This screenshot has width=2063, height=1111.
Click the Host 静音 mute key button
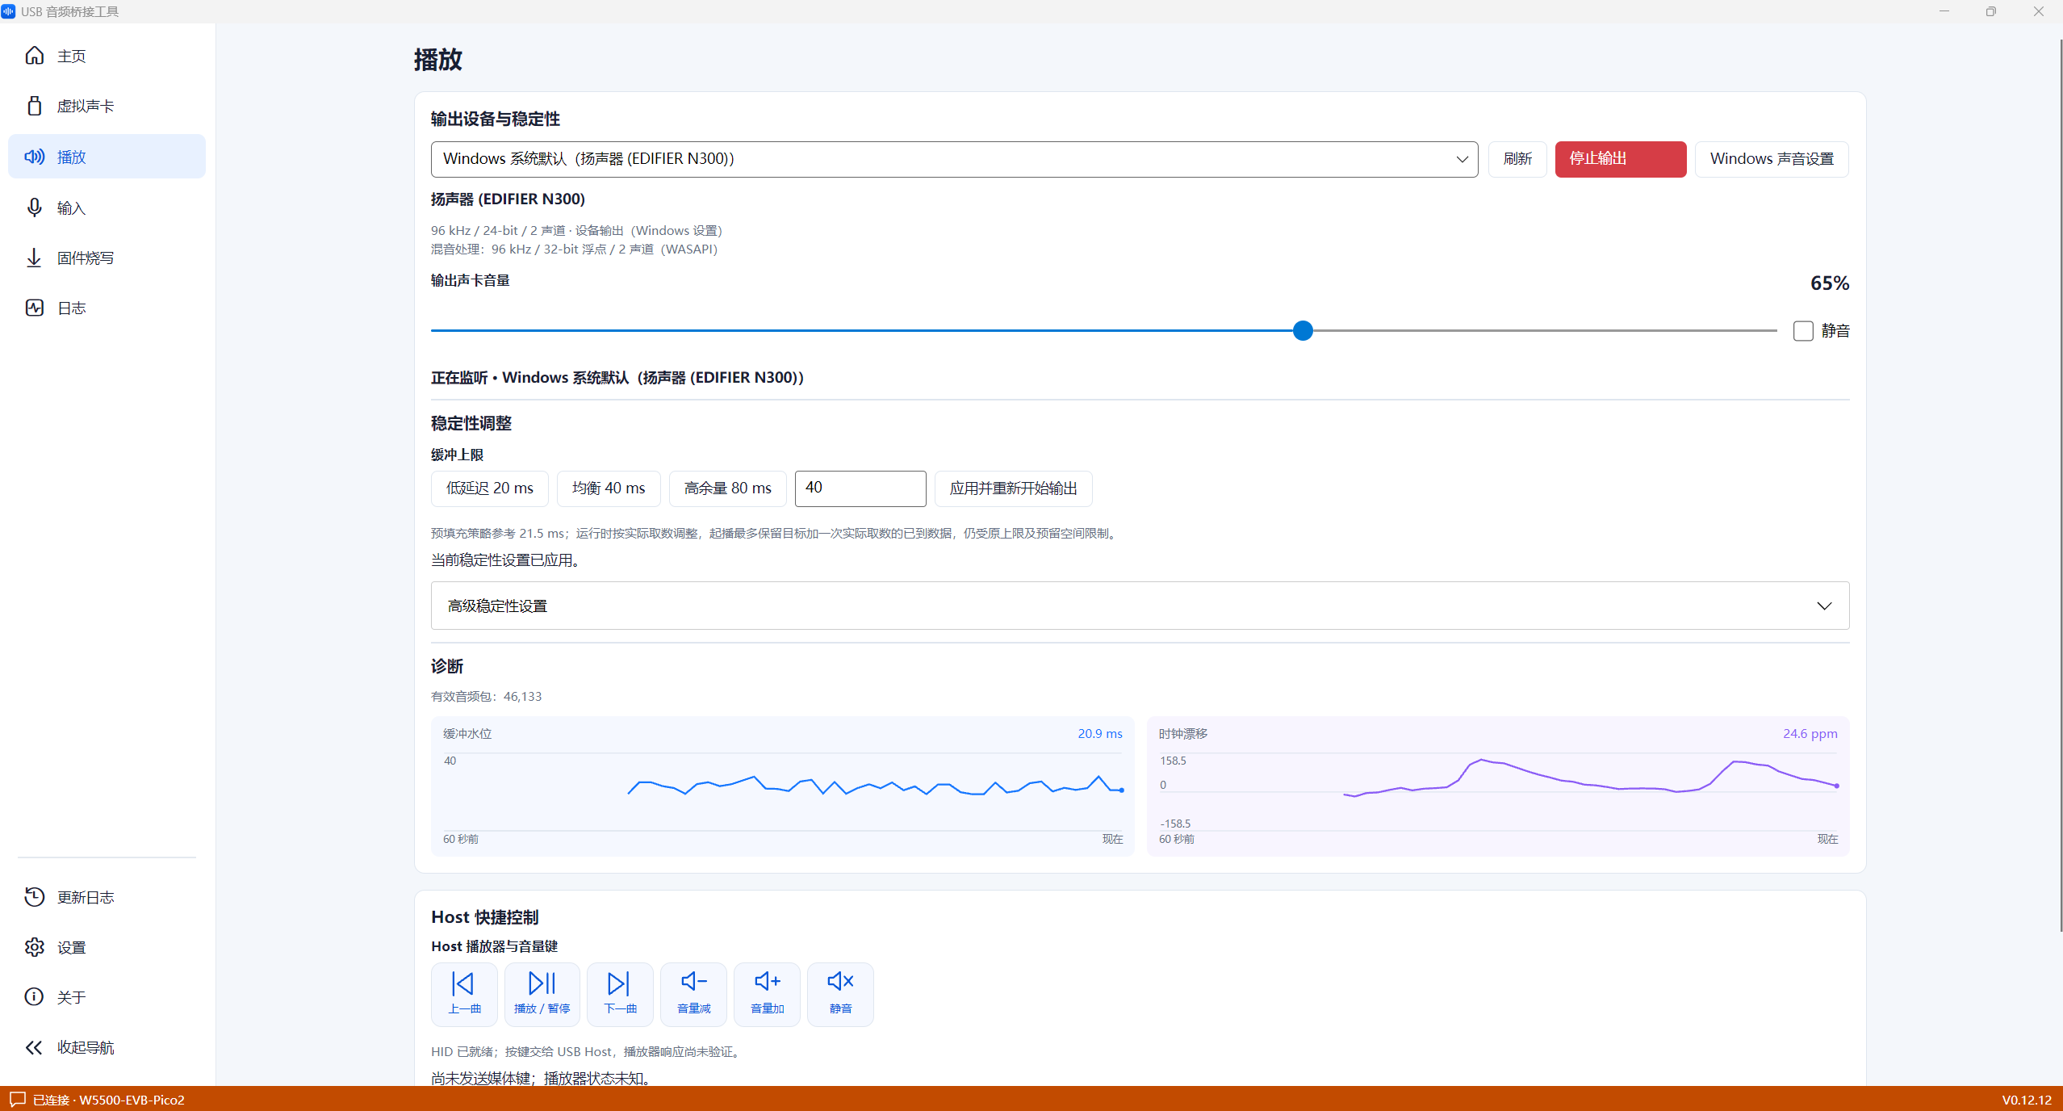[x=840, y=994]
